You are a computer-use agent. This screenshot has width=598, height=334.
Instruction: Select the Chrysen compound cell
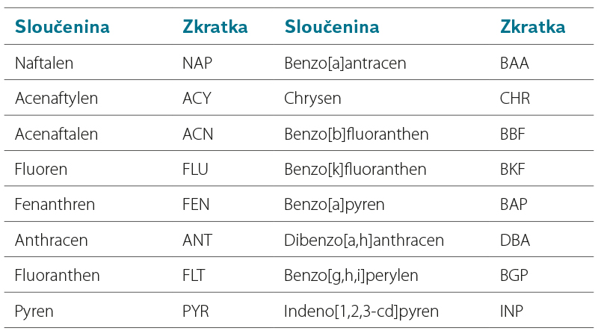312,99
